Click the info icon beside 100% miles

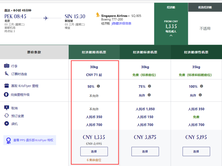tap(201, 86)
